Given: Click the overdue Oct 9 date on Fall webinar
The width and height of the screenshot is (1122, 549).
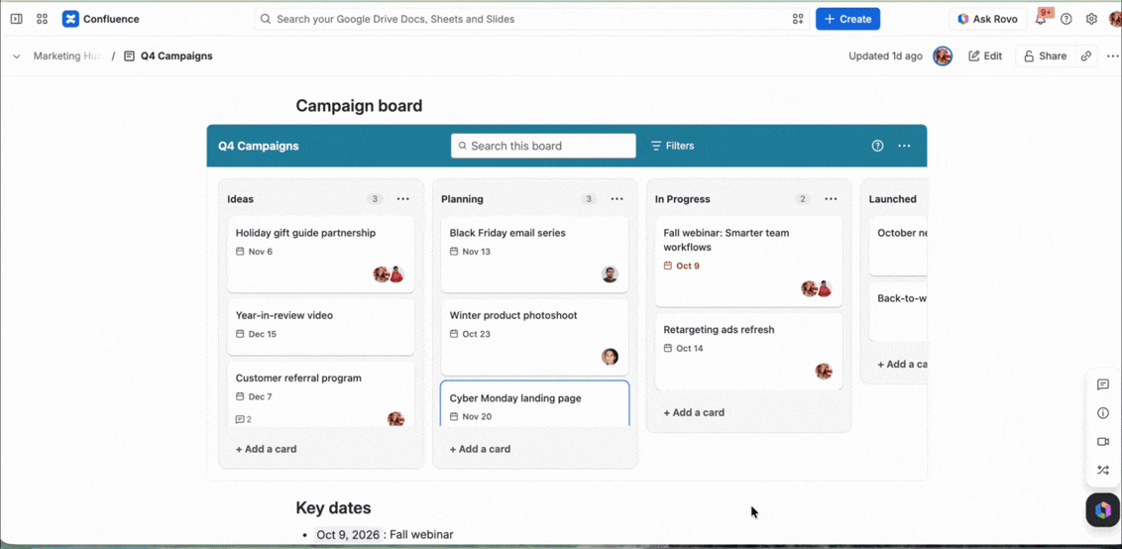Looking at the screenshot, I should (x=681, y=266).
